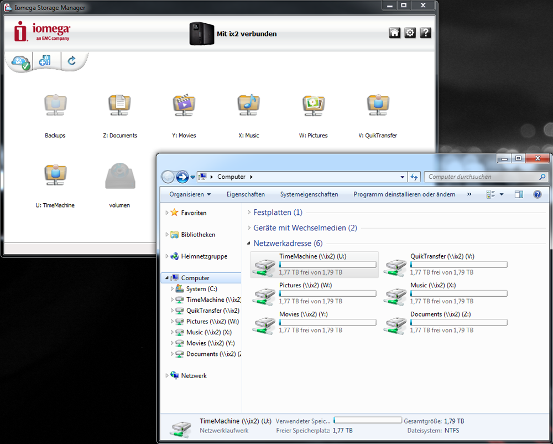Image resolution: width=553 pixels, height=444 pixels.
Task: Expand Bibliotheken in navigation pane
Action: tap(167, 235)
